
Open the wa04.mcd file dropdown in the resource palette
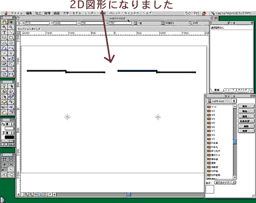click(221, 101)
